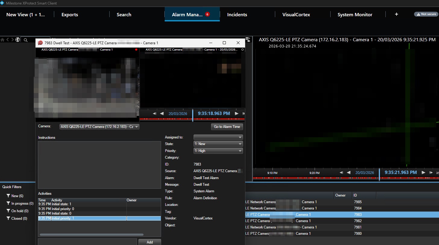Select alarm row with ID 7984

point(342,208)
